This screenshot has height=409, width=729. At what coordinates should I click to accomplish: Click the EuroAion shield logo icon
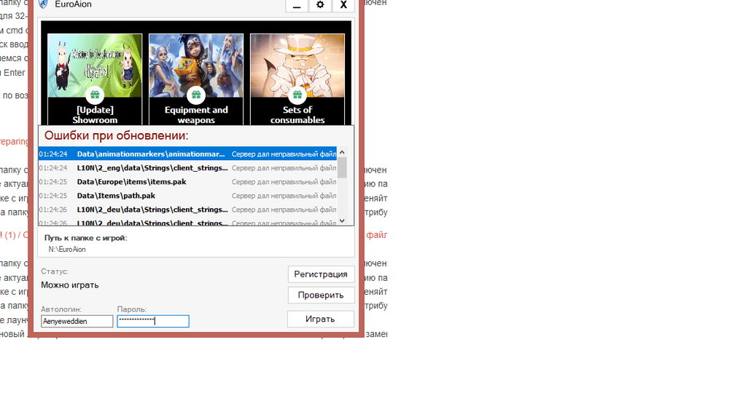(x=43, y=4)
